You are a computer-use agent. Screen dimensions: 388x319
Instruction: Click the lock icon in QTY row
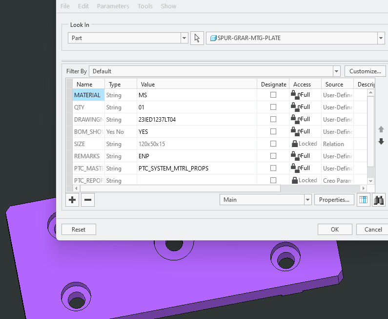click(295, 107)
